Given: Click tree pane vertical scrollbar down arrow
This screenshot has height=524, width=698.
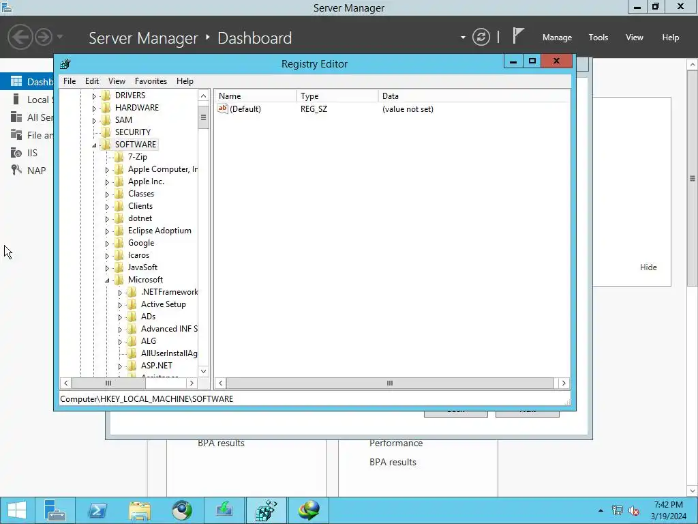Looking at the screenshot, I should click(203, 371).
